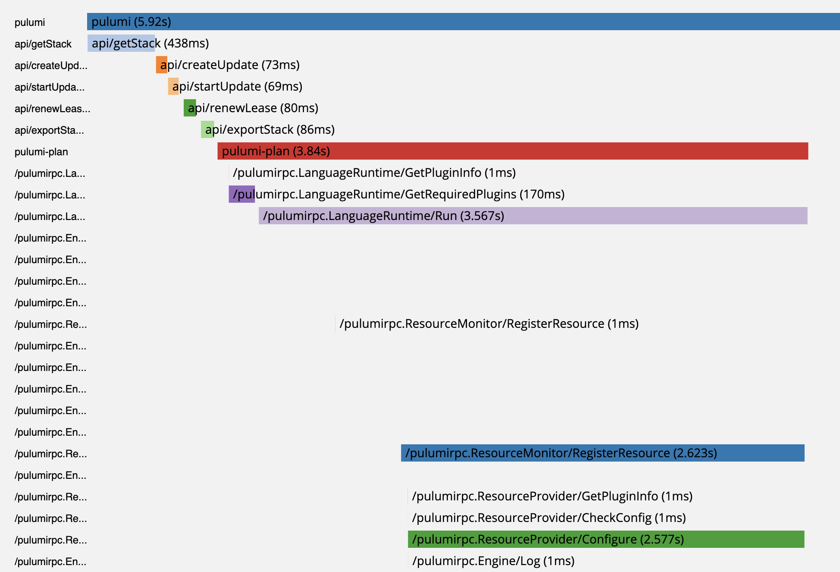The width and height of the screenshot is (840, 572).
Task: Select the pulumi-plan label in left column
Action: (x=41, y=152)
